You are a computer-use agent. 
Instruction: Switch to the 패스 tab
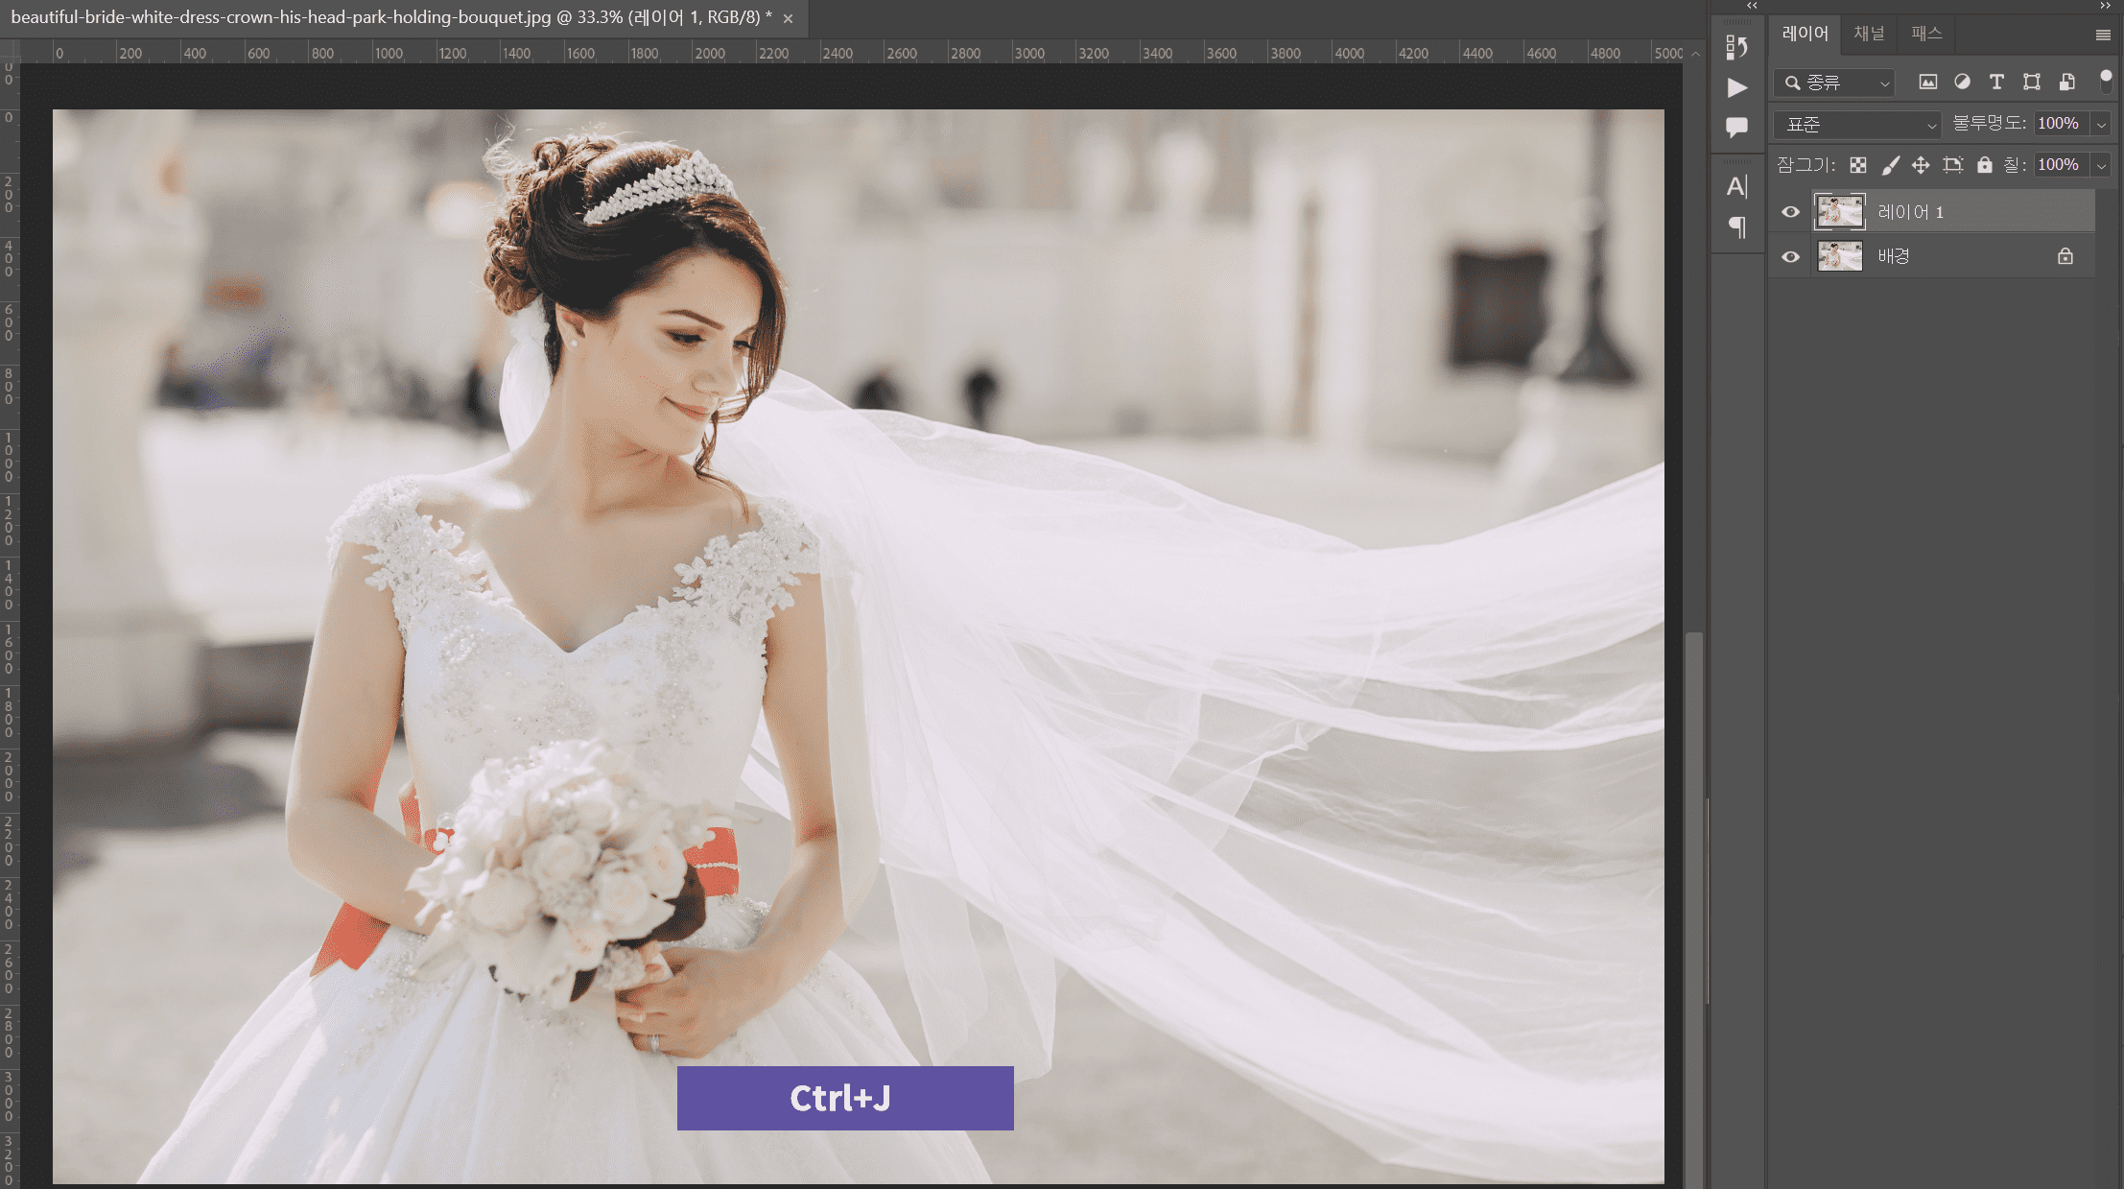click(x=1925, y=34)
